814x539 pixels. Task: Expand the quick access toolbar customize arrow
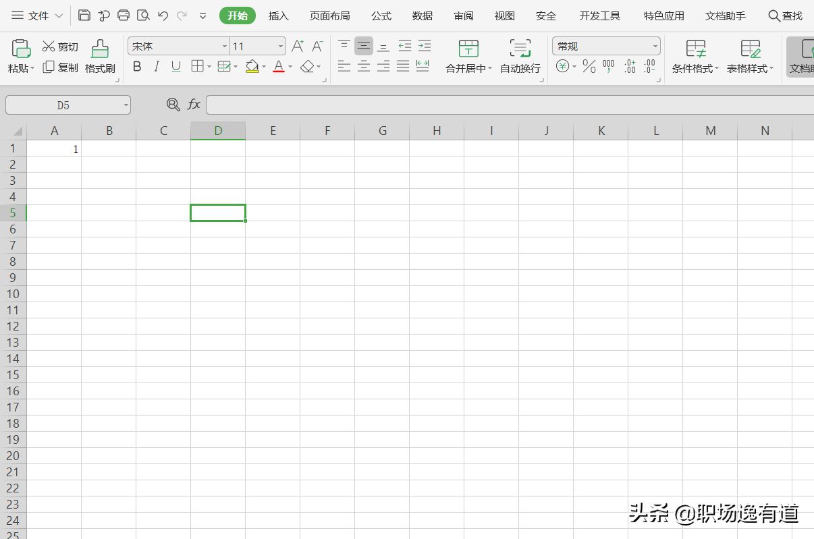point(203,16)
